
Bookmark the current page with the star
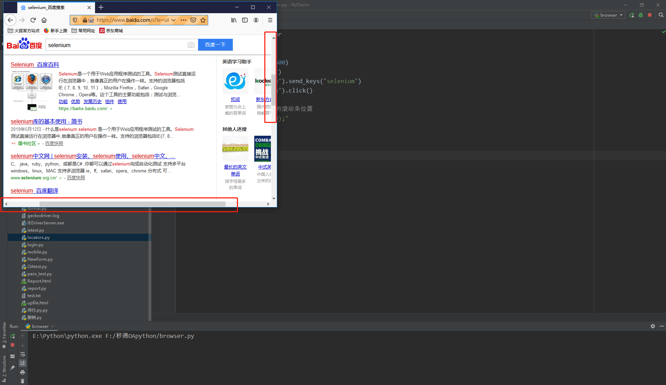pos(203,20)
